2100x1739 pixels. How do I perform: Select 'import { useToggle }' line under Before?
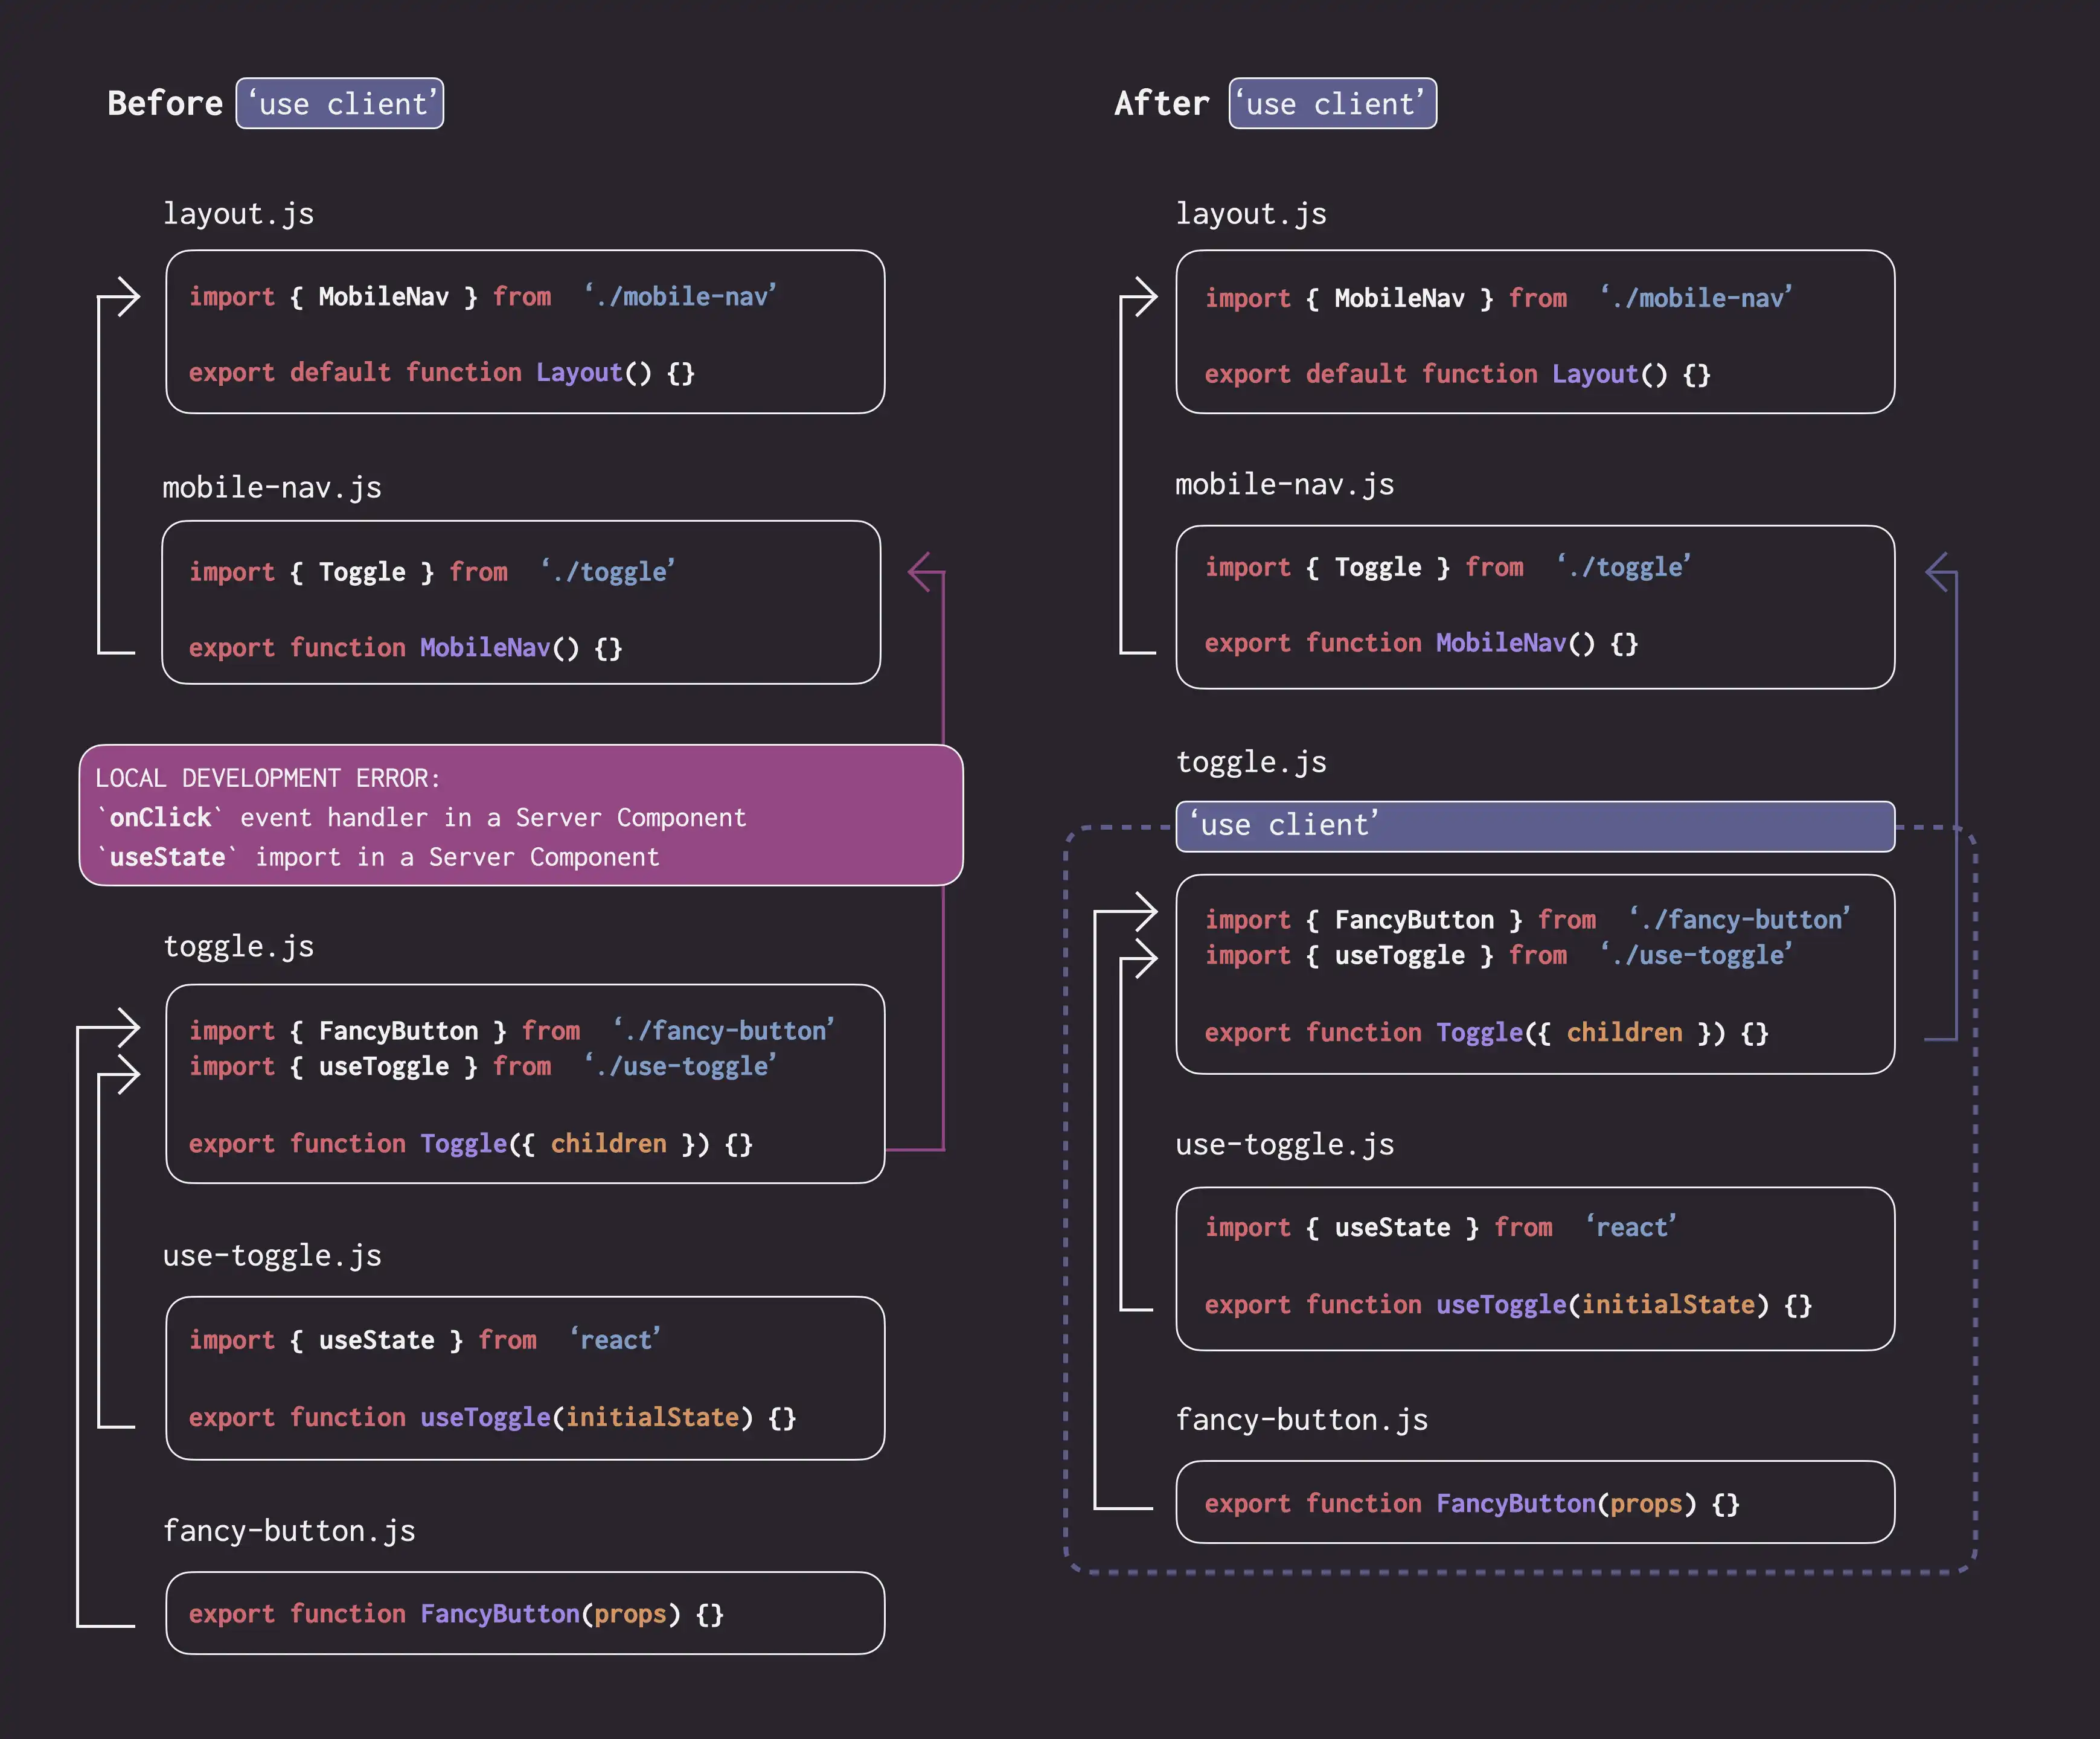coord(483,1066)
